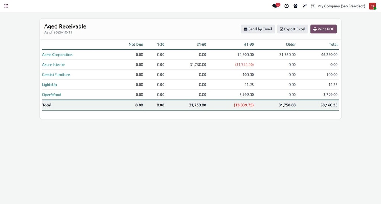Open the Acme Corporation partner link

tap(57, 55)
